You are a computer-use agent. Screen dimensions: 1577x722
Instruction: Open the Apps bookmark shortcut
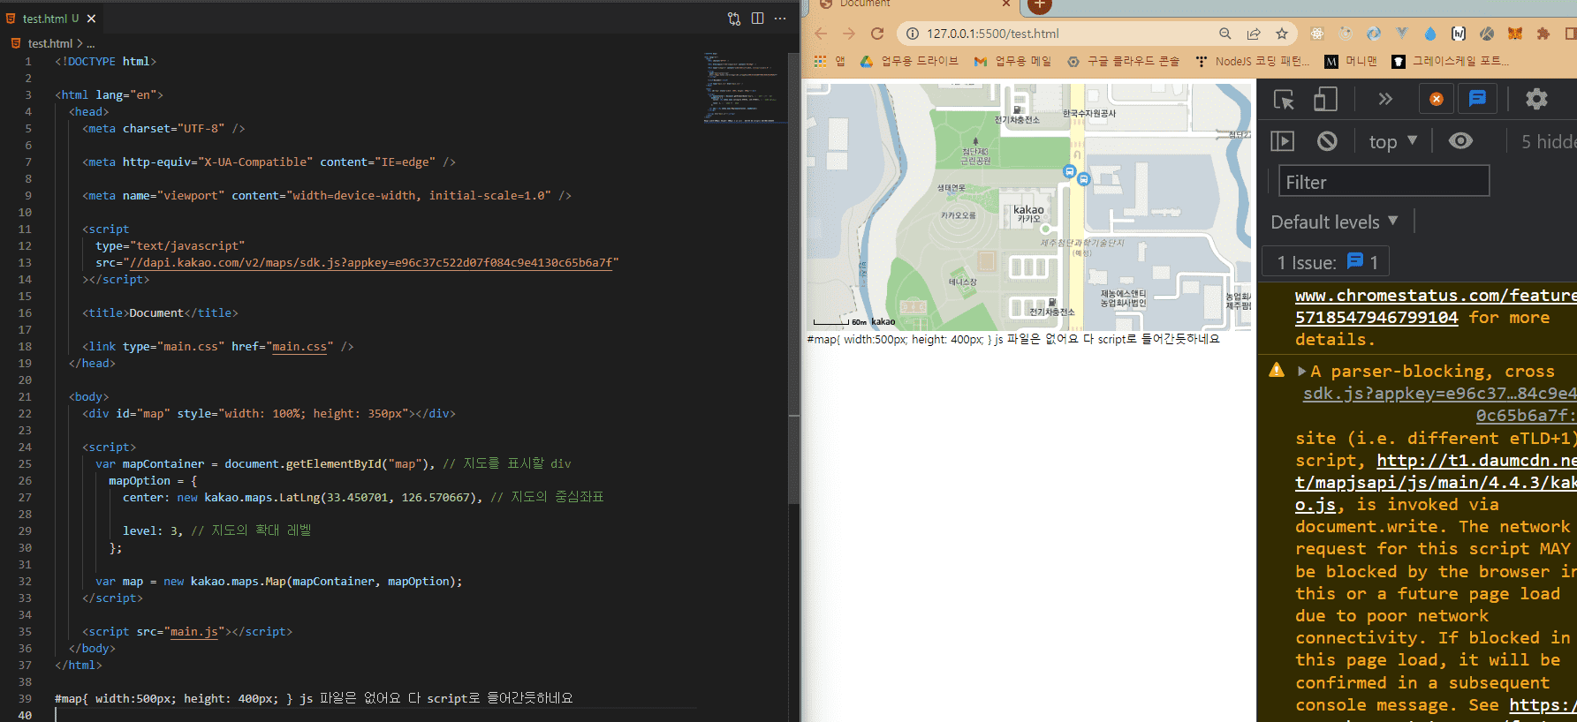pyautogui.click(x=830, y=61)
